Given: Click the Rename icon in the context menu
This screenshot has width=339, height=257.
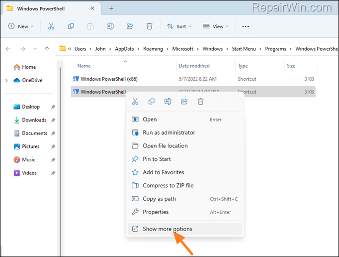Looking at the screenshot, I should [x=168, y=102].
